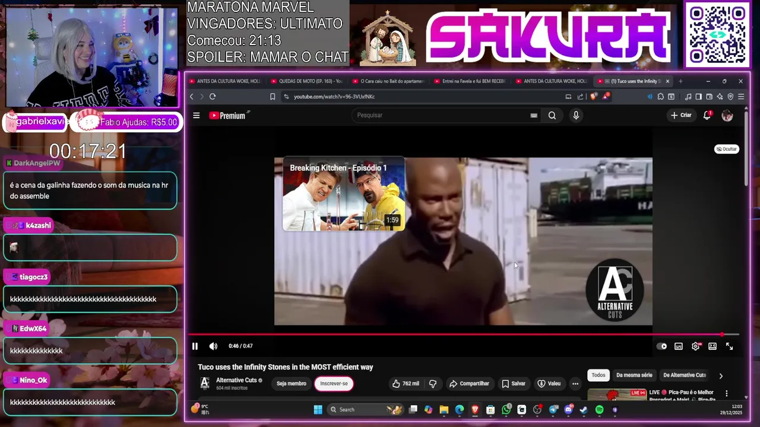
Task: Toggle subtitles/closed captions button
Action: click(679, 346)
